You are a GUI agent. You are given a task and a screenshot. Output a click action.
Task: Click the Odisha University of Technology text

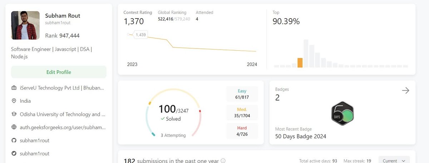(x=63, y=114)
